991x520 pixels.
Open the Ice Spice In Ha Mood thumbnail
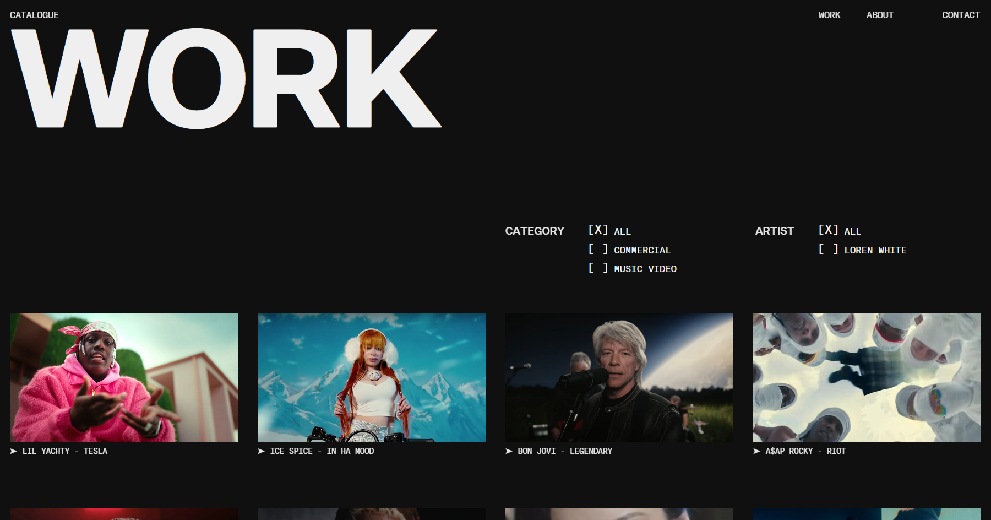[372, 378]
